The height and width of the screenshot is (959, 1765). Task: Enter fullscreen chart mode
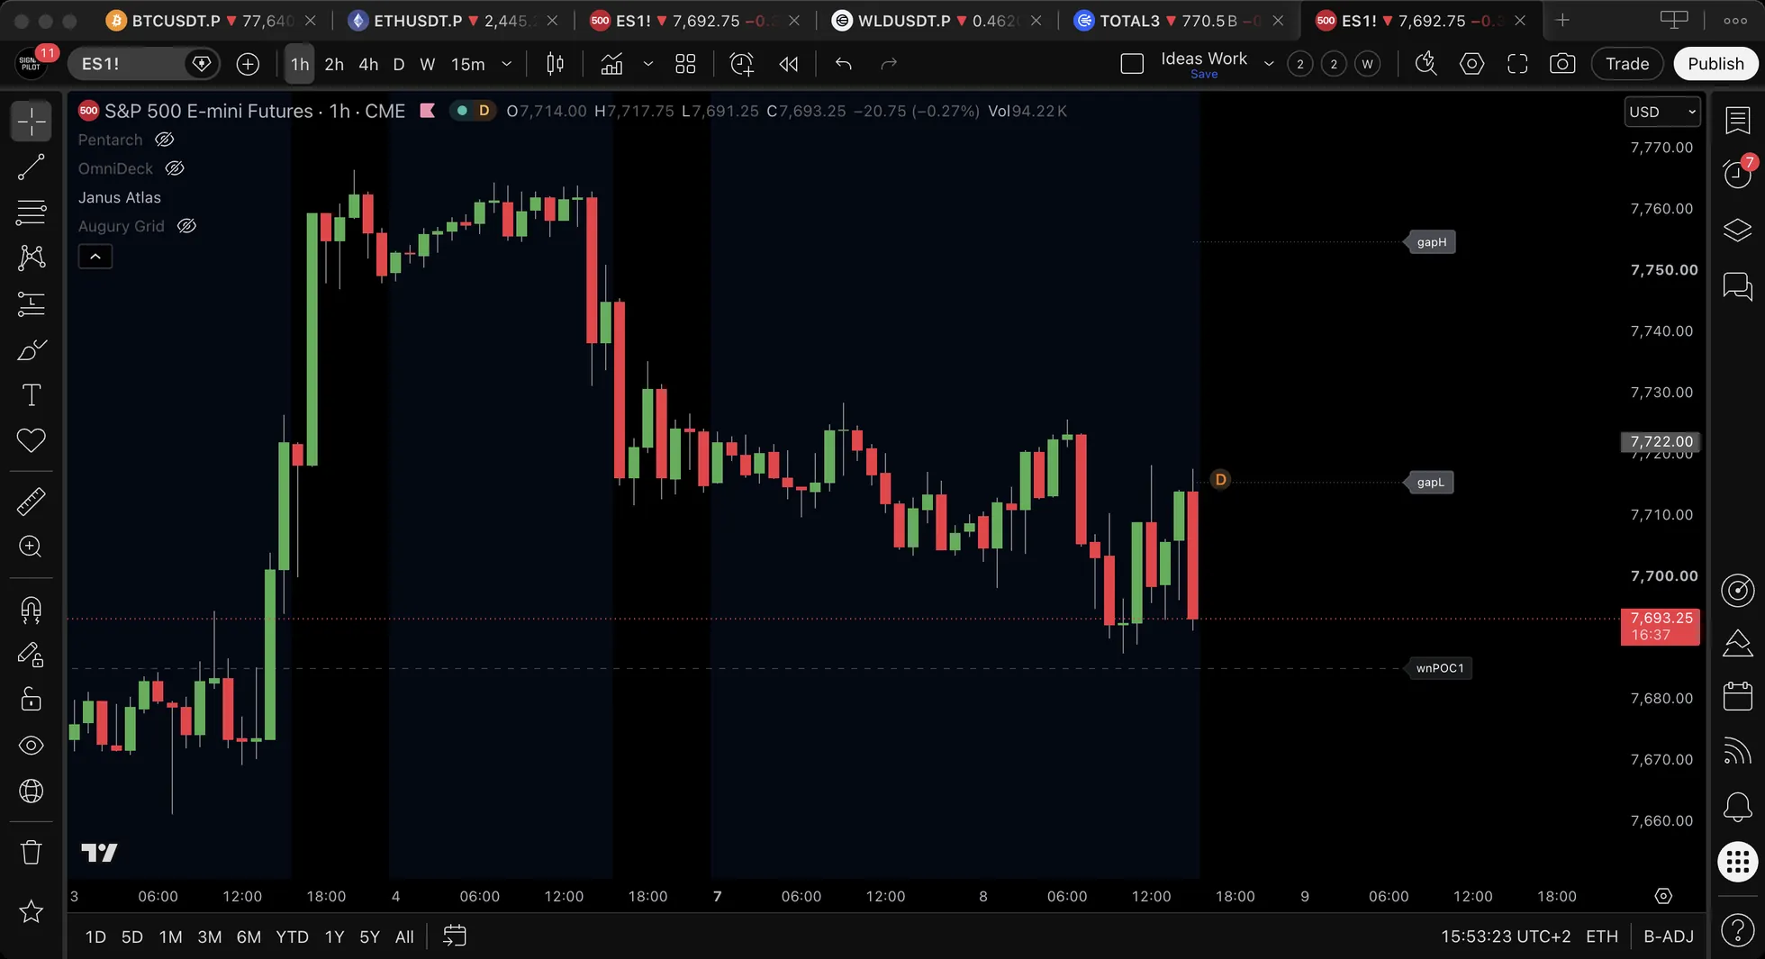1517,64
